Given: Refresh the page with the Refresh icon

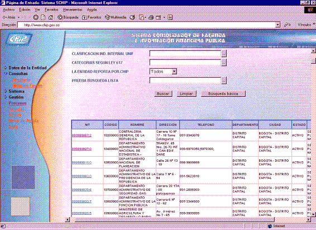Looking at the screenshot, I should coord(43,17).
